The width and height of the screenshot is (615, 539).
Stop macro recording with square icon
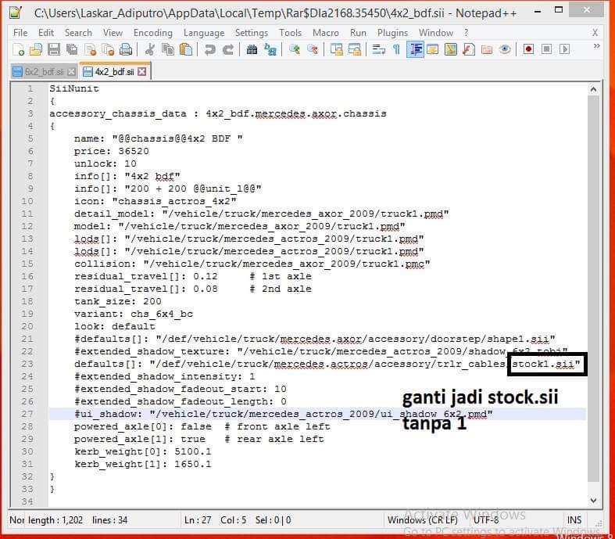(x=546, y=49)
